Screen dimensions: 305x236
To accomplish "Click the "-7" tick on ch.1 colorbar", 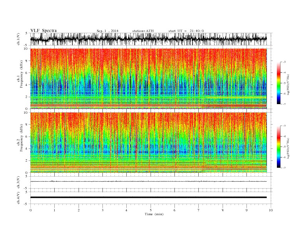I will (284, 104).
